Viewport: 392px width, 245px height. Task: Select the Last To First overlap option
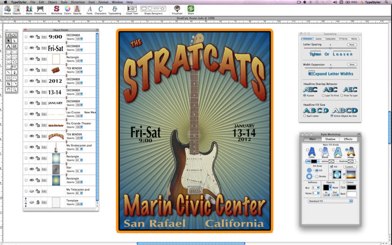pos(324,96)
